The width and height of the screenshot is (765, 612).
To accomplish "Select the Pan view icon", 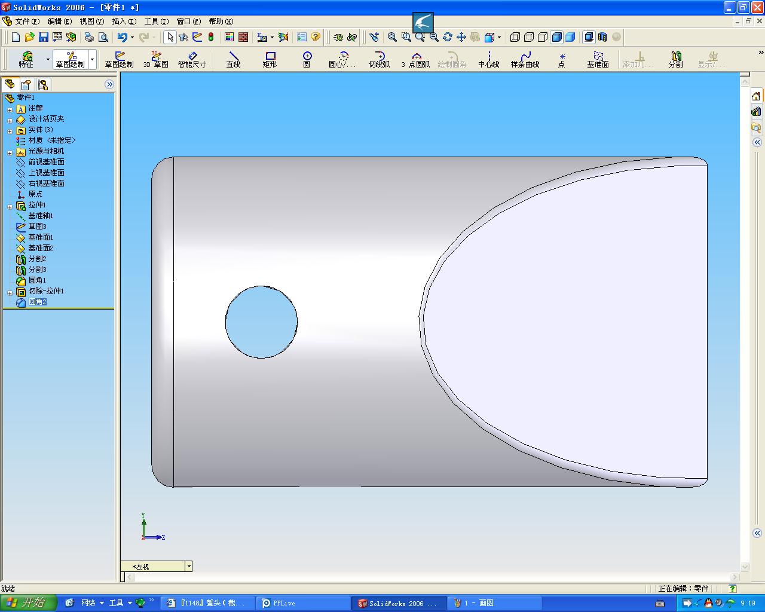I will coord(461,37).
